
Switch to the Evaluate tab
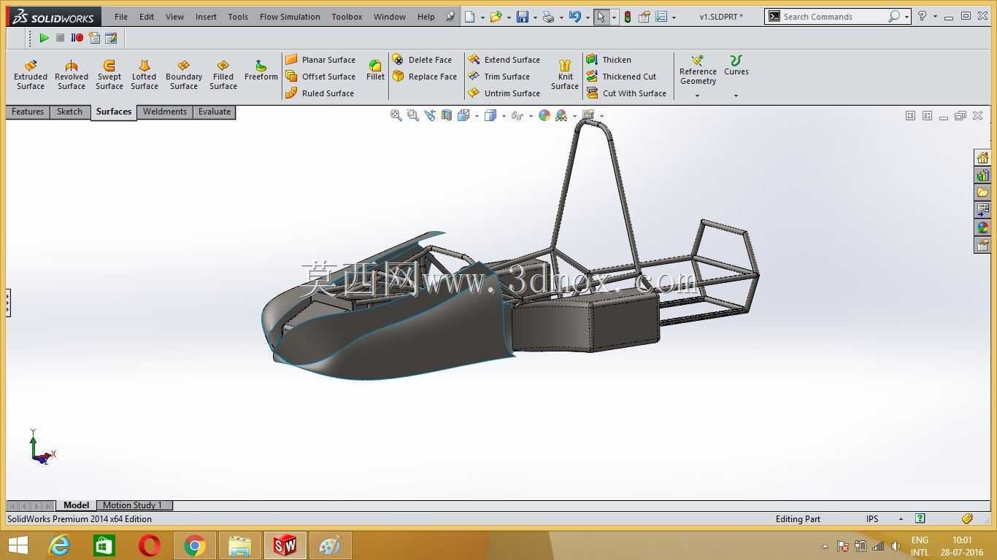[215, 112]
